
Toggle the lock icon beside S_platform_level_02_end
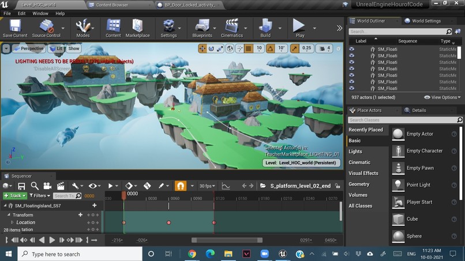pos(337,186)
